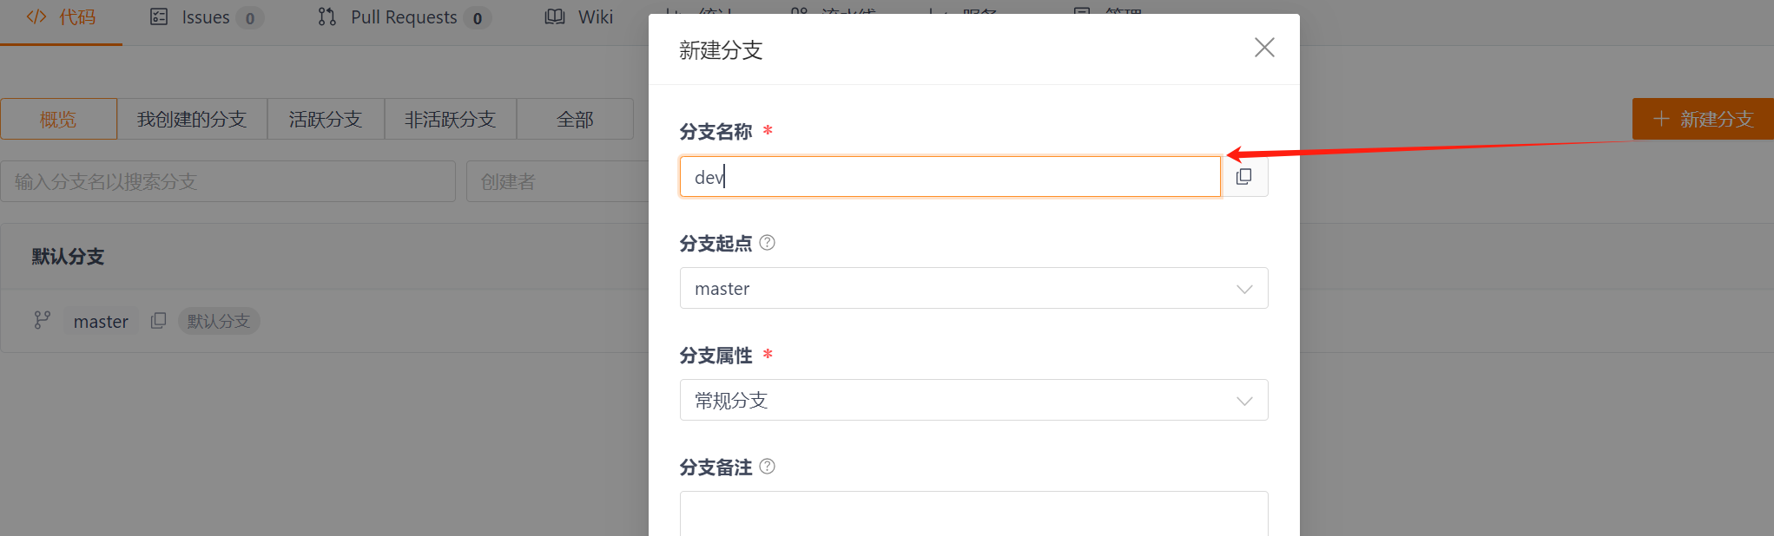Screen dimensions: 1774x536
Task: Click the branch icon beside master
Action: point(42,321)
